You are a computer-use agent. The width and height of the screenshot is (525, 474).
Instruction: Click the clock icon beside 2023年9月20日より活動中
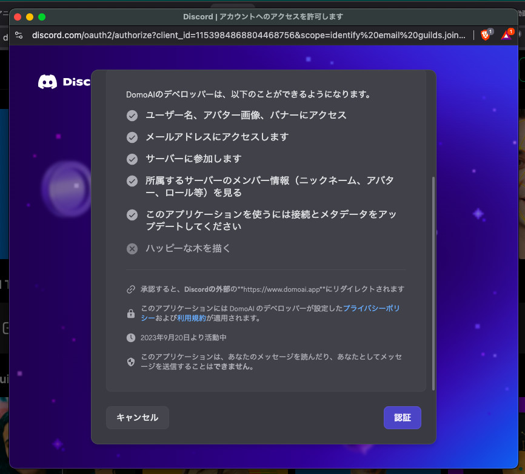[x=131, y=338]
